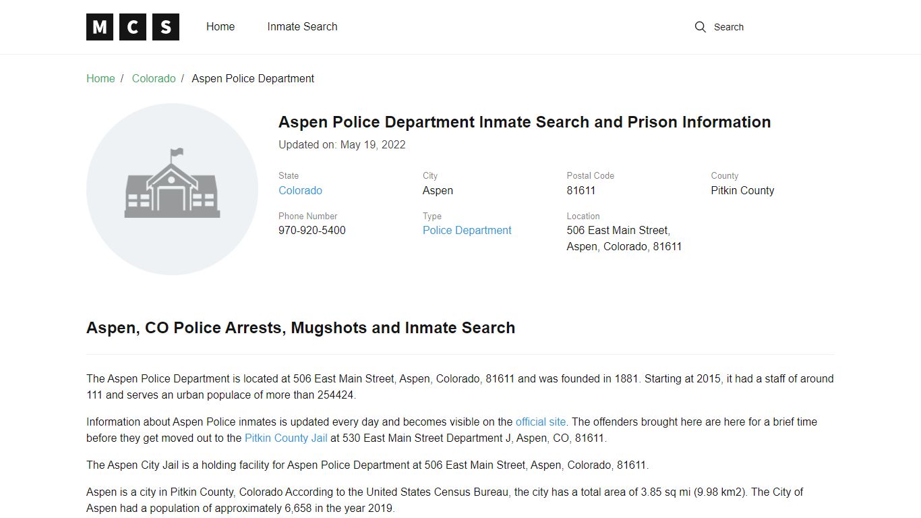Viewport: 921px width, 518px height.
Task: Open the Inmate Search nav item
Action: 302,27
